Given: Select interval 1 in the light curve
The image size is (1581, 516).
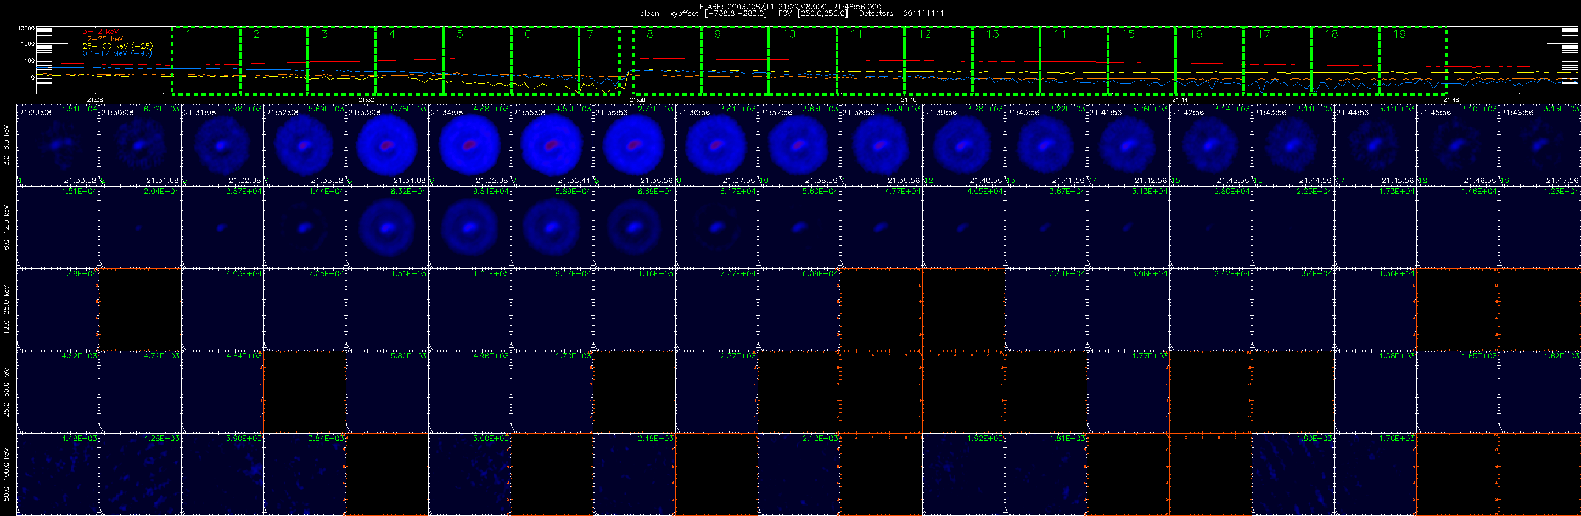Looking at the screenshot, I should click(206, 61).
